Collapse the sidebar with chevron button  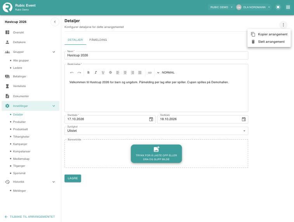[x=55, y=22]
